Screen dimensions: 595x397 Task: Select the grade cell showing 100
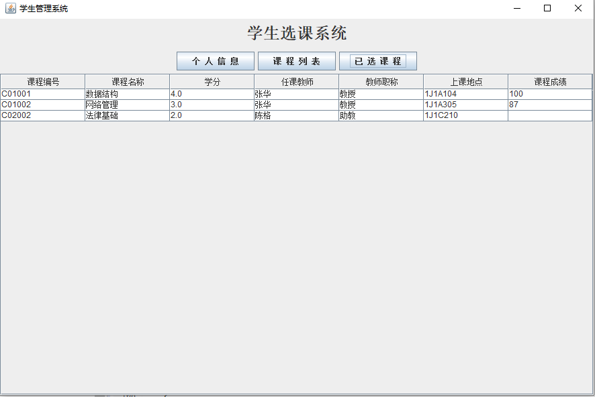coord(550,94)
